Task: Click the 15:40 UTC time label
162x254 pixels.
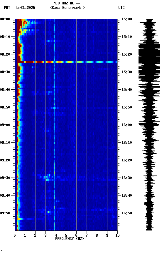Action: tap(126, 90)
